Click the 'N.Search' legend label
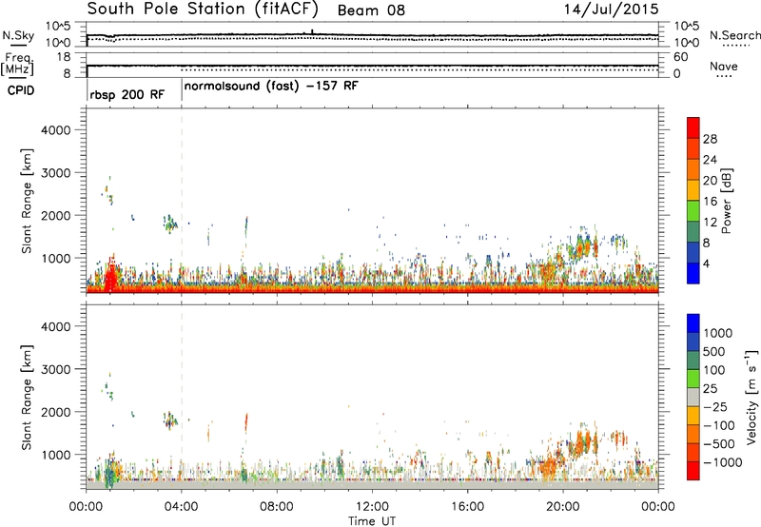The image size is (761, 527). [x=735, y=35]
